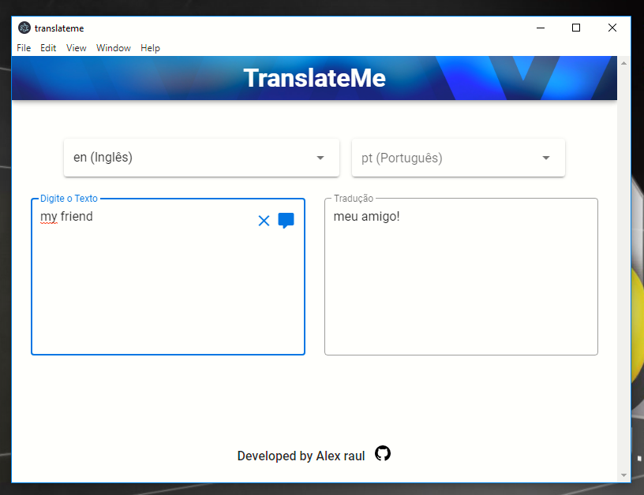Select the GitHub logo next to Alex raul
This screenshot has width=644, height=495.
pyautogui.click(x=383, y=454)
